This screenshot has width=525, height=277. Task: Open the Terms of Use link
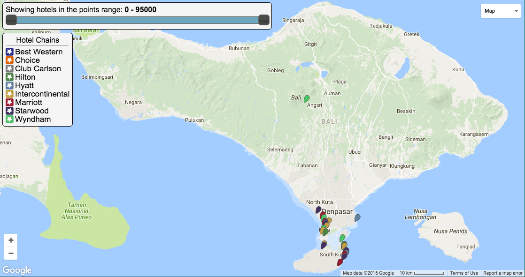click(x=464, y=273)
